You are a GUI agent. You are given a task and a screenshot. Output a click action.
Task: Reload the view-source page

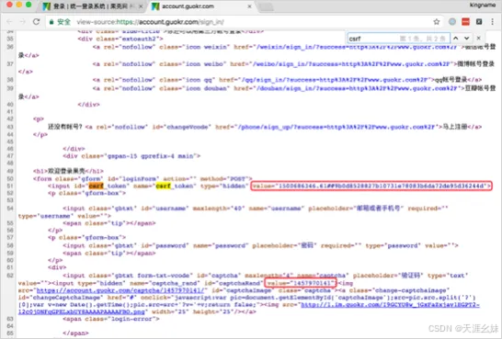tap(36, 22)
